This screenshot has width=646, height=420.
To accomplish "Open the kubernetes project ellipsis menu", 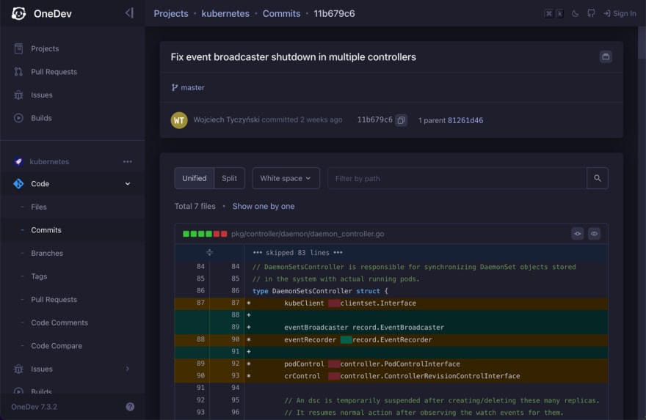I will pyautogui.click(x=128, y=162).
